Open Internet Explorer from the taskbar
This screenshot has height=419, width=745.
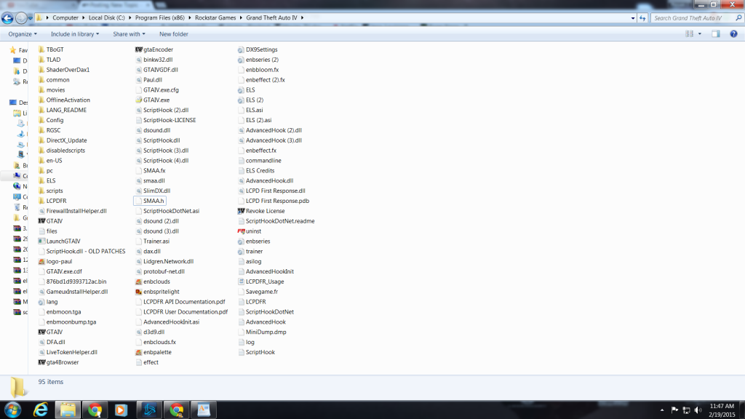[39, 410]
